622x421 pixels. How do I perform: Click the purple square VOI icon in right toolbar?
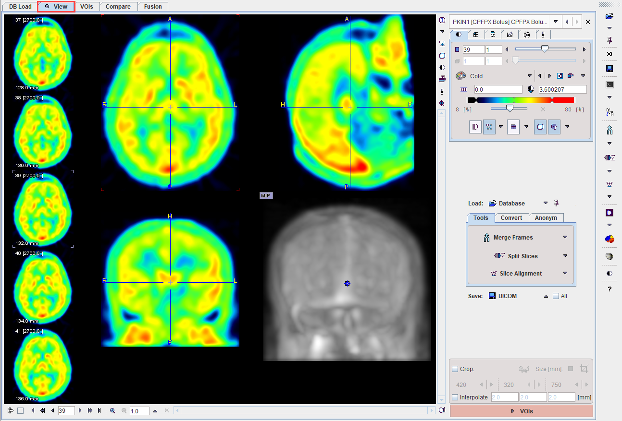click(610, 212)
